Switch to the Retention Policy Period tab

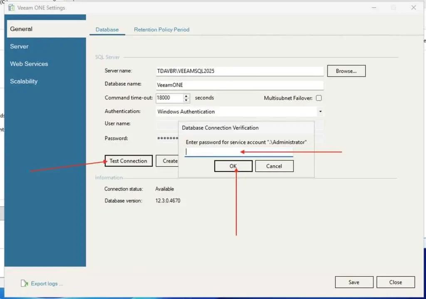pos(162,30)
